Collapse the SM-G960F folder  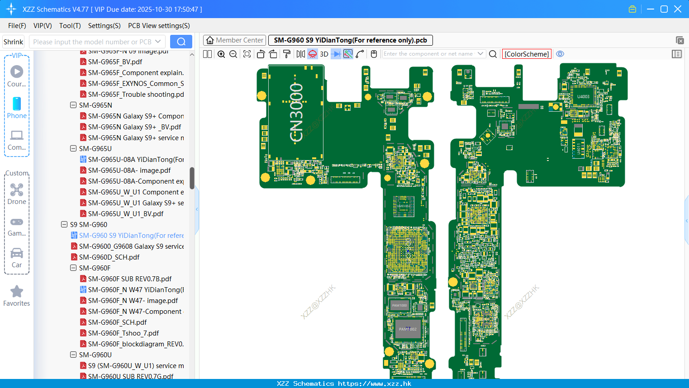[x=73, y=268]
